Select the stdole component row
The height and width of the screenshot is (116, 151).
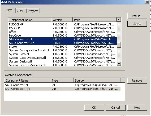click(63, 47)
